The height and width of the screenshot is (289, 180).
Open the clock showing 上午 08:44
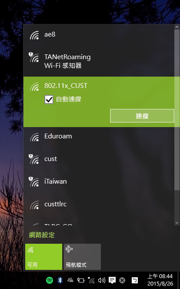(x=160, y=280)
